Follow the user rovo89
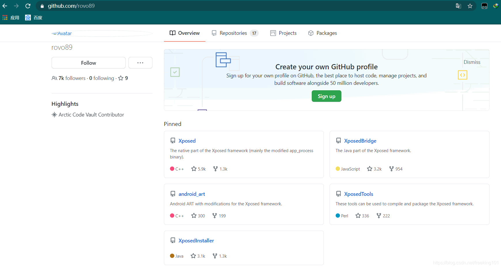 click(x=88, y=63)
